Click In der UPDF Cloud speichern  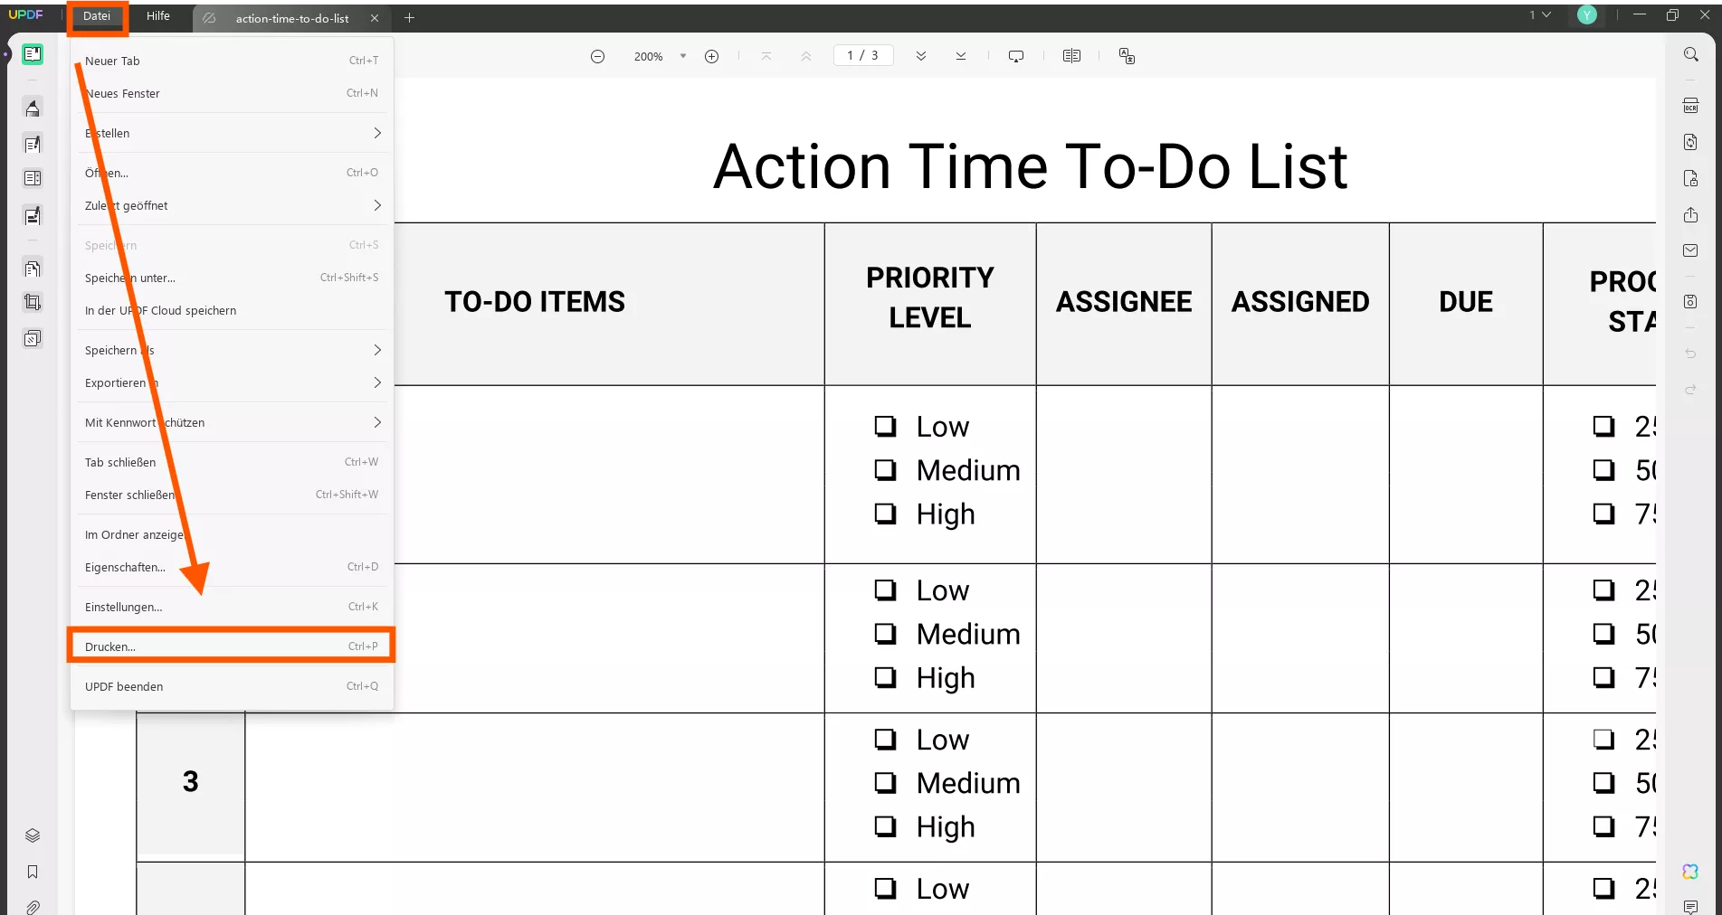(x=161, y=310)
